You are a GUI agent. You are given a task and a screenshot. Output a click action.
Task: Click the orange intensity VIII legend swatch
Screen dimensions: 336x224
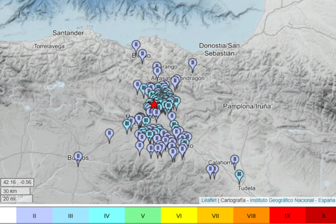(252, 216)
